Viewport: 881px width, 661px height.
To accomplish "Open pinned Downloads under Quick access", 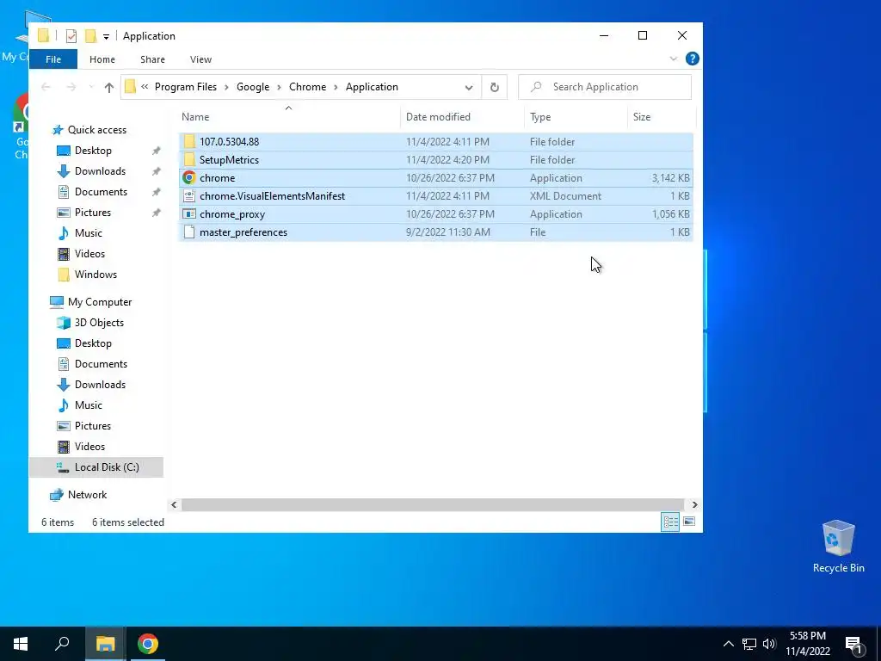I will 100,171.
